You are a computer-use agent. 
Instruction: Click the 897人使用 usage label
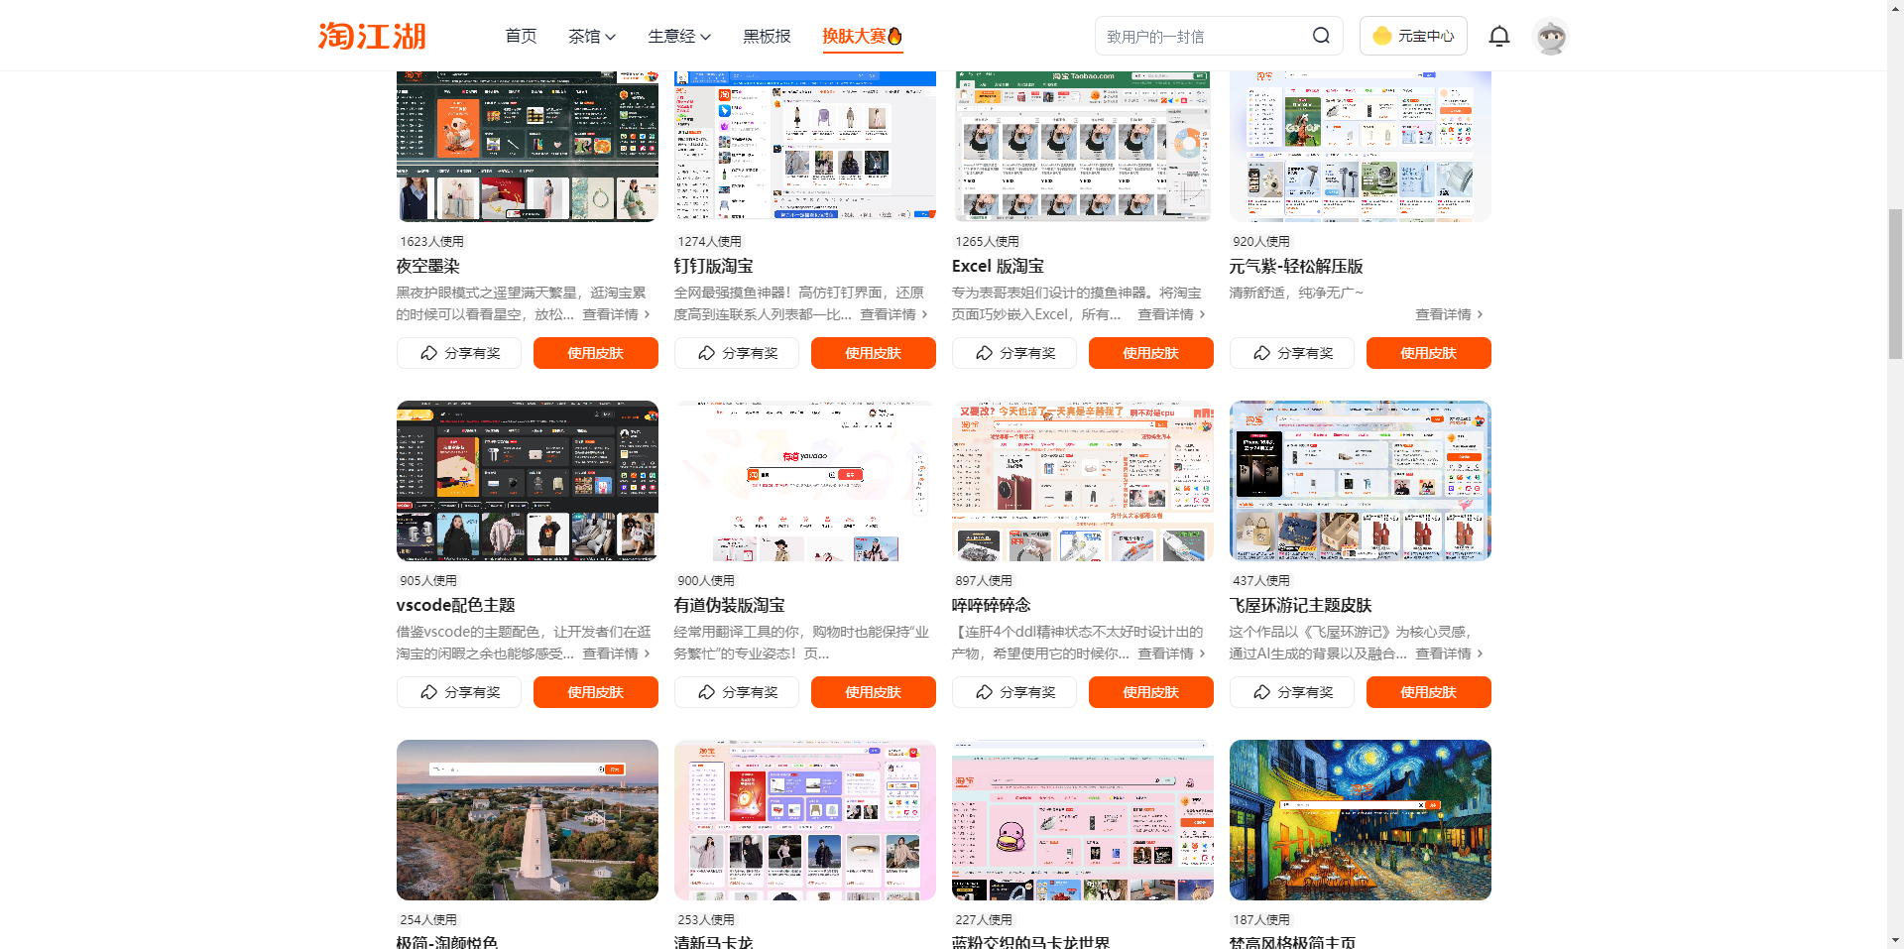[984, 580]
